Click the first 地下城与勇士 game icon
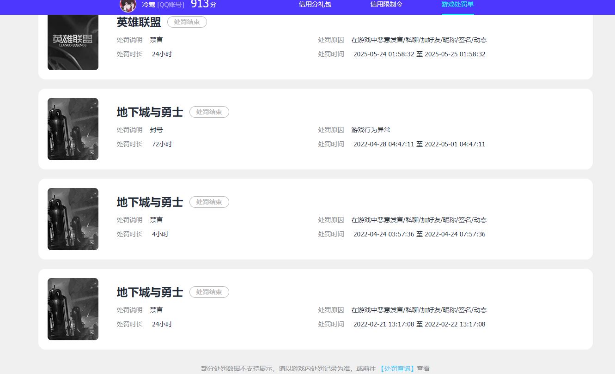The width and height of the screenshot is (615, 374). 73,129
